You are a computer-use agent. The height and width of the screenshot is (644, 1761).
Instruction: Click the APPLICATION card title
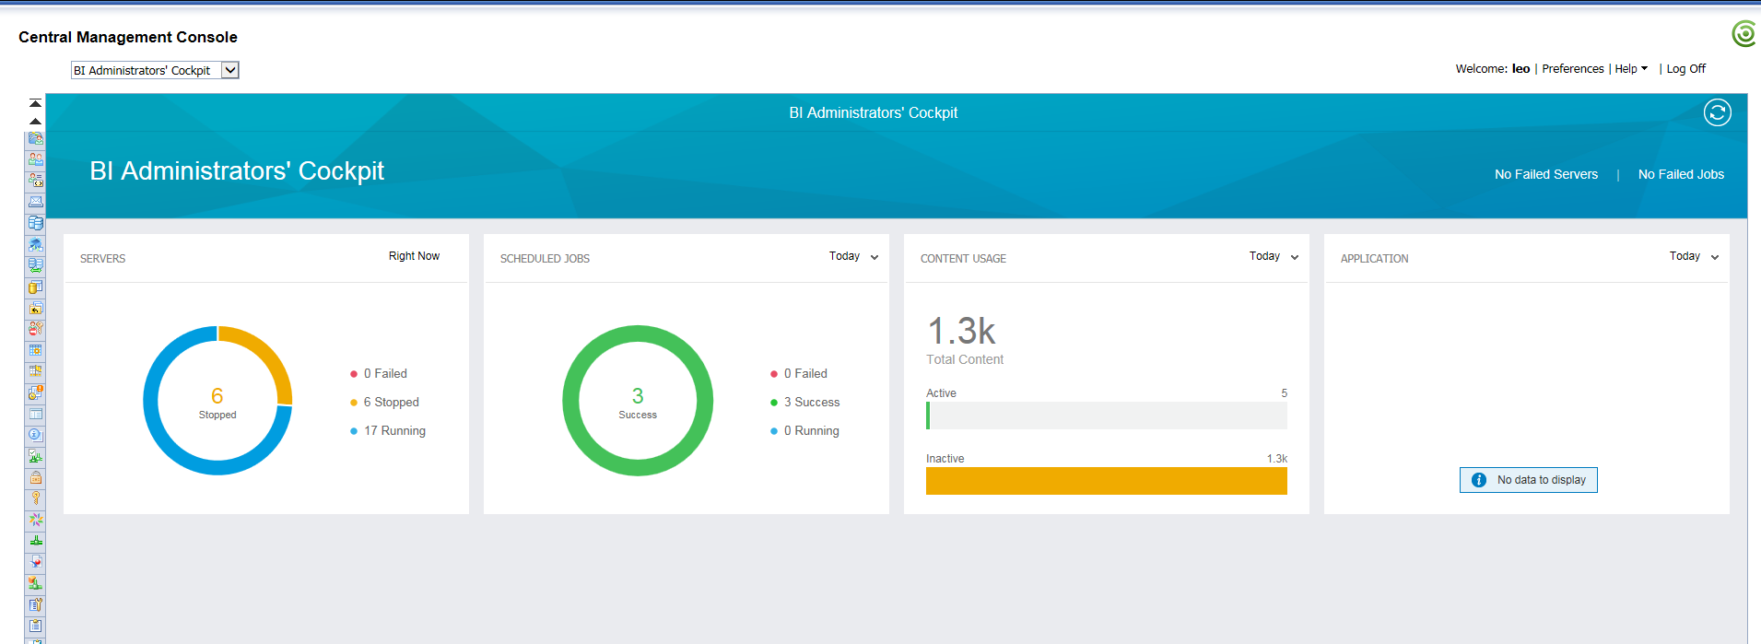[x=1374, y=259]
